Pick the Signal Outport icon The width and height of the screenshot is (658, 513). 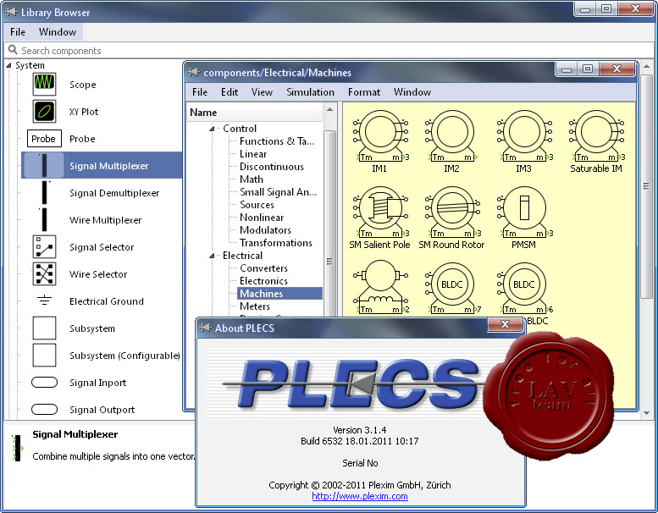pyautogui.click(x=44, y=409)
